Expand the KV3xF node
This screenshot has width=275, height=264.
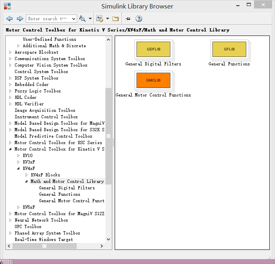pyautogui.click(x=18, y=162)
